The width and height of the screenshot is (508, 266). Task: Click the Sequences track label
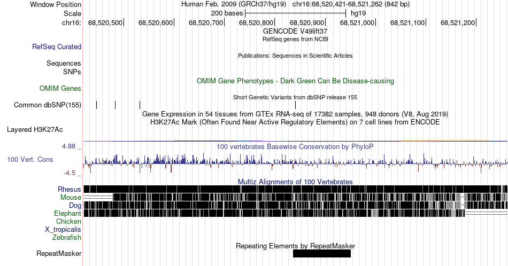pos(64,63)
